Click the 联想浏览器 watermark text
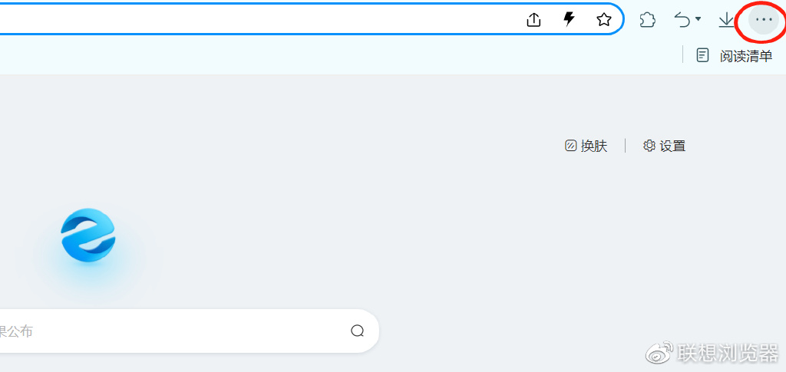786x372 pixels. (x=728, y=353)
